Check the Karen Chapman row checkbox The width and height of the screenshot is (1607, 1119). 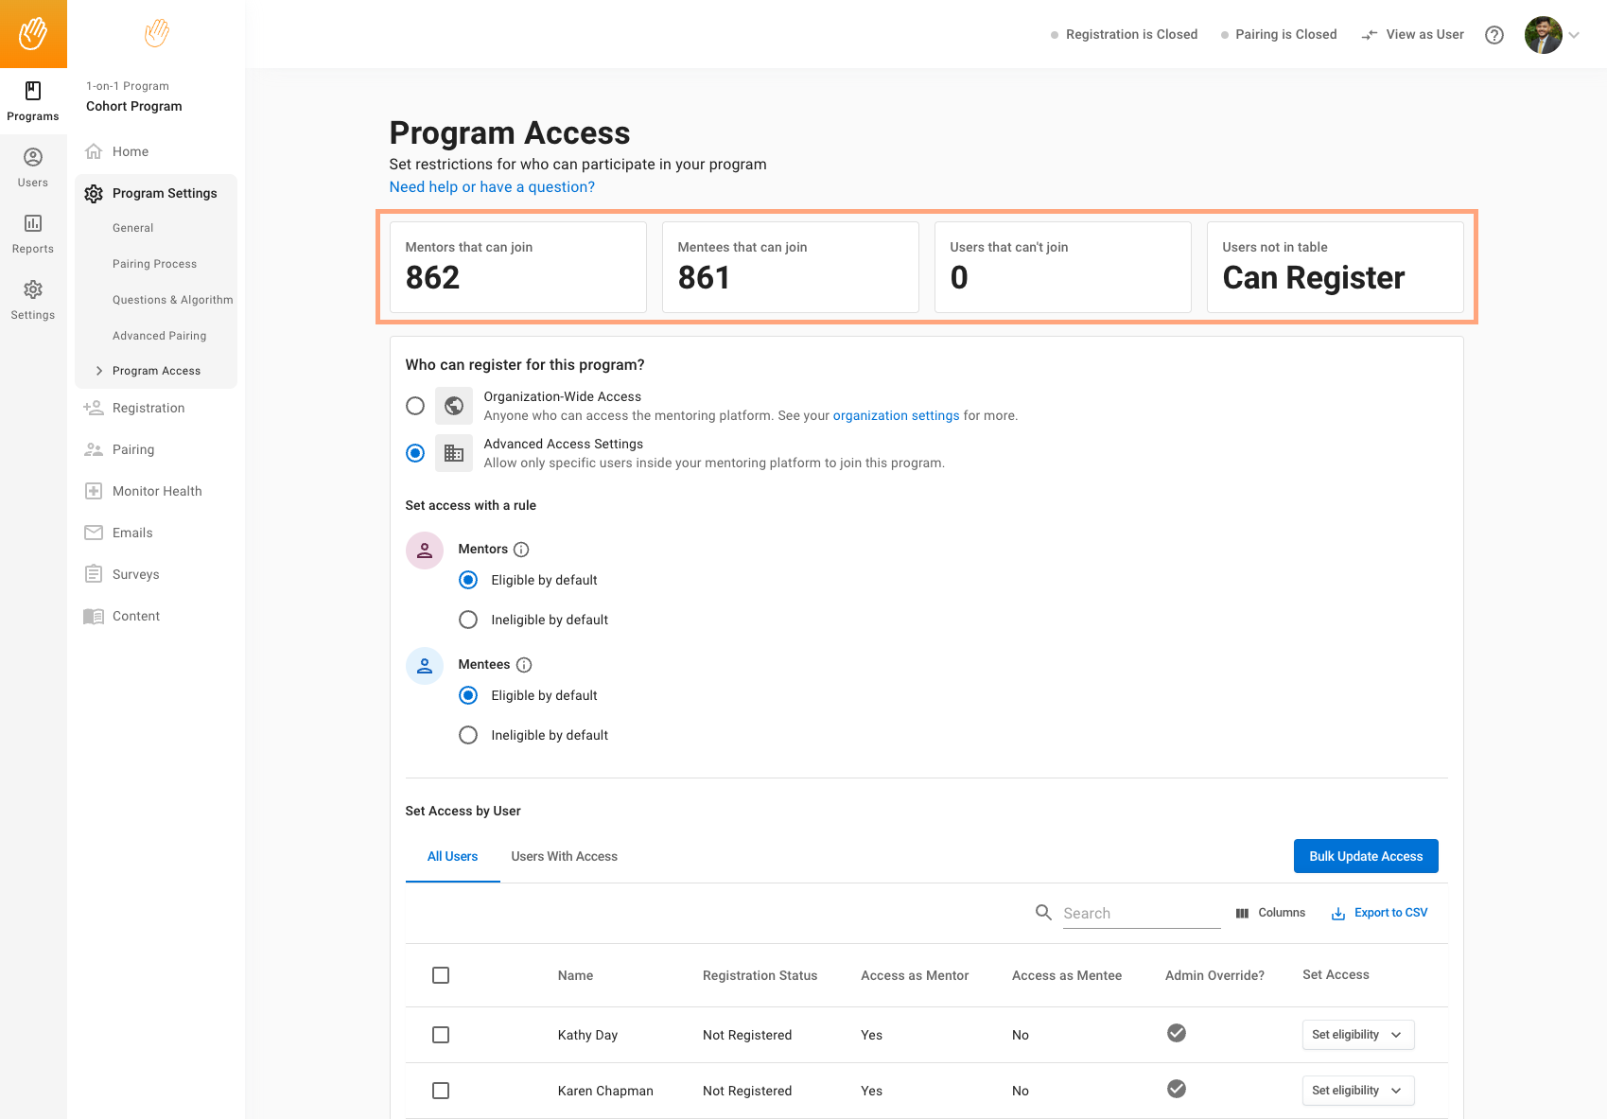tap(441, 1091)
